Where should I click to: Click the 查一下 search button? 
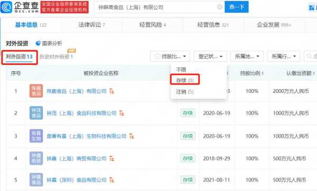(x=237, y=7)
